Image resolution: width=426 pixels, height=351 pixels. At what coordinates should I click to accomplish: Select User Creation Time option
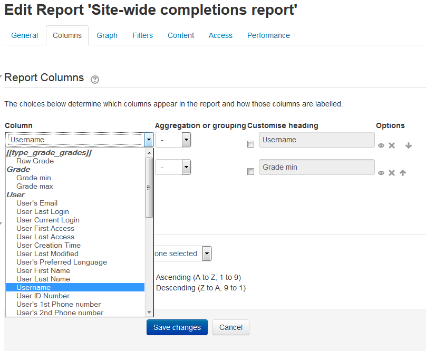click(x=75, y=245)
